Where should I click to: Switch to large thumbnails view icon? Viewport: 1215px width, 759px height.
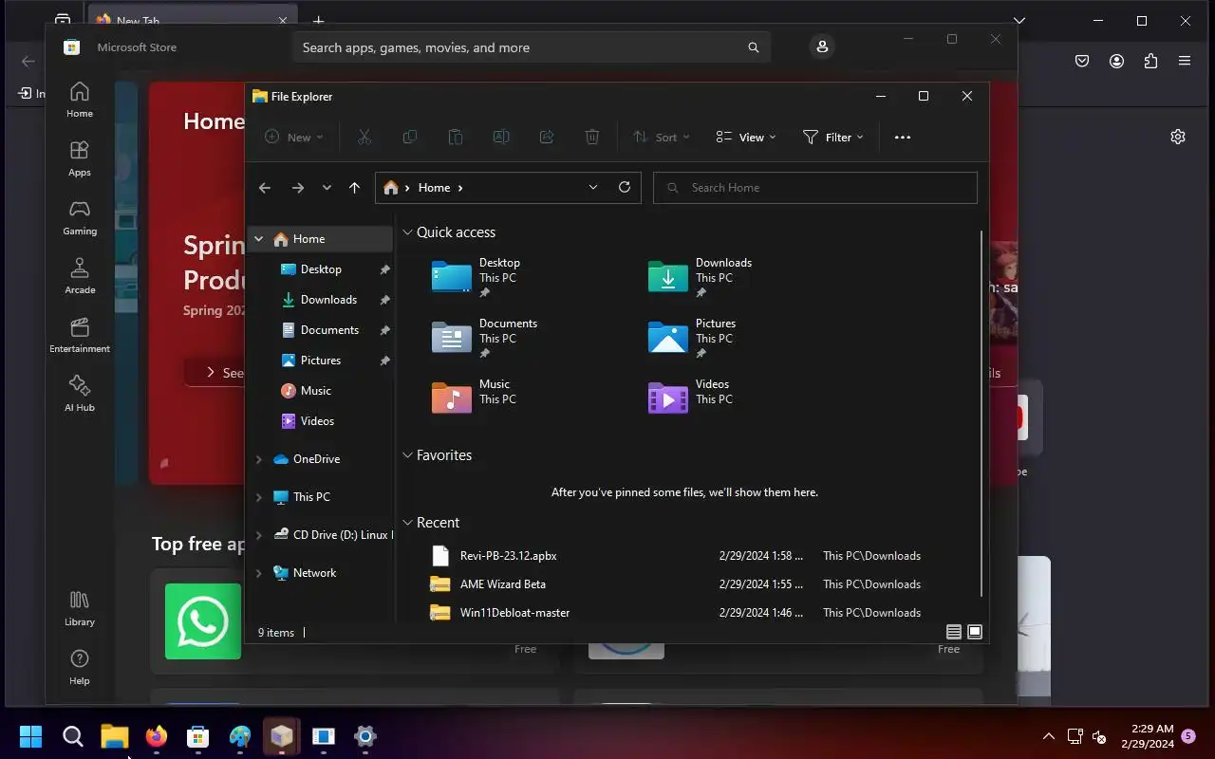coord(975,632)
